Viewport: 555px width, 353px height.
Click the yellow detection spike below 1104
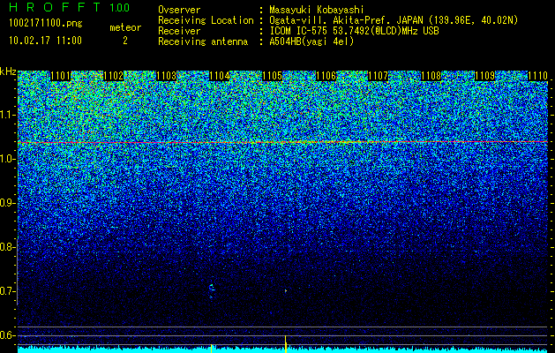pyautogui.click(x=212, y=349)
